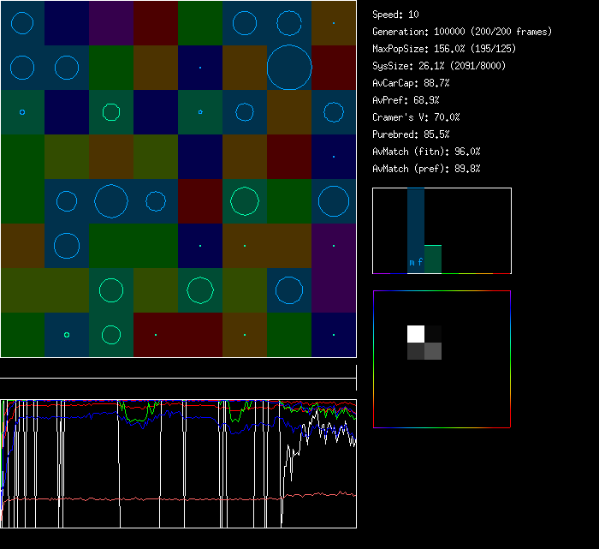Viewport: 599px width, 549px height.
Task: Click the MaxPopSize statistic line
Action: [443, 49]
